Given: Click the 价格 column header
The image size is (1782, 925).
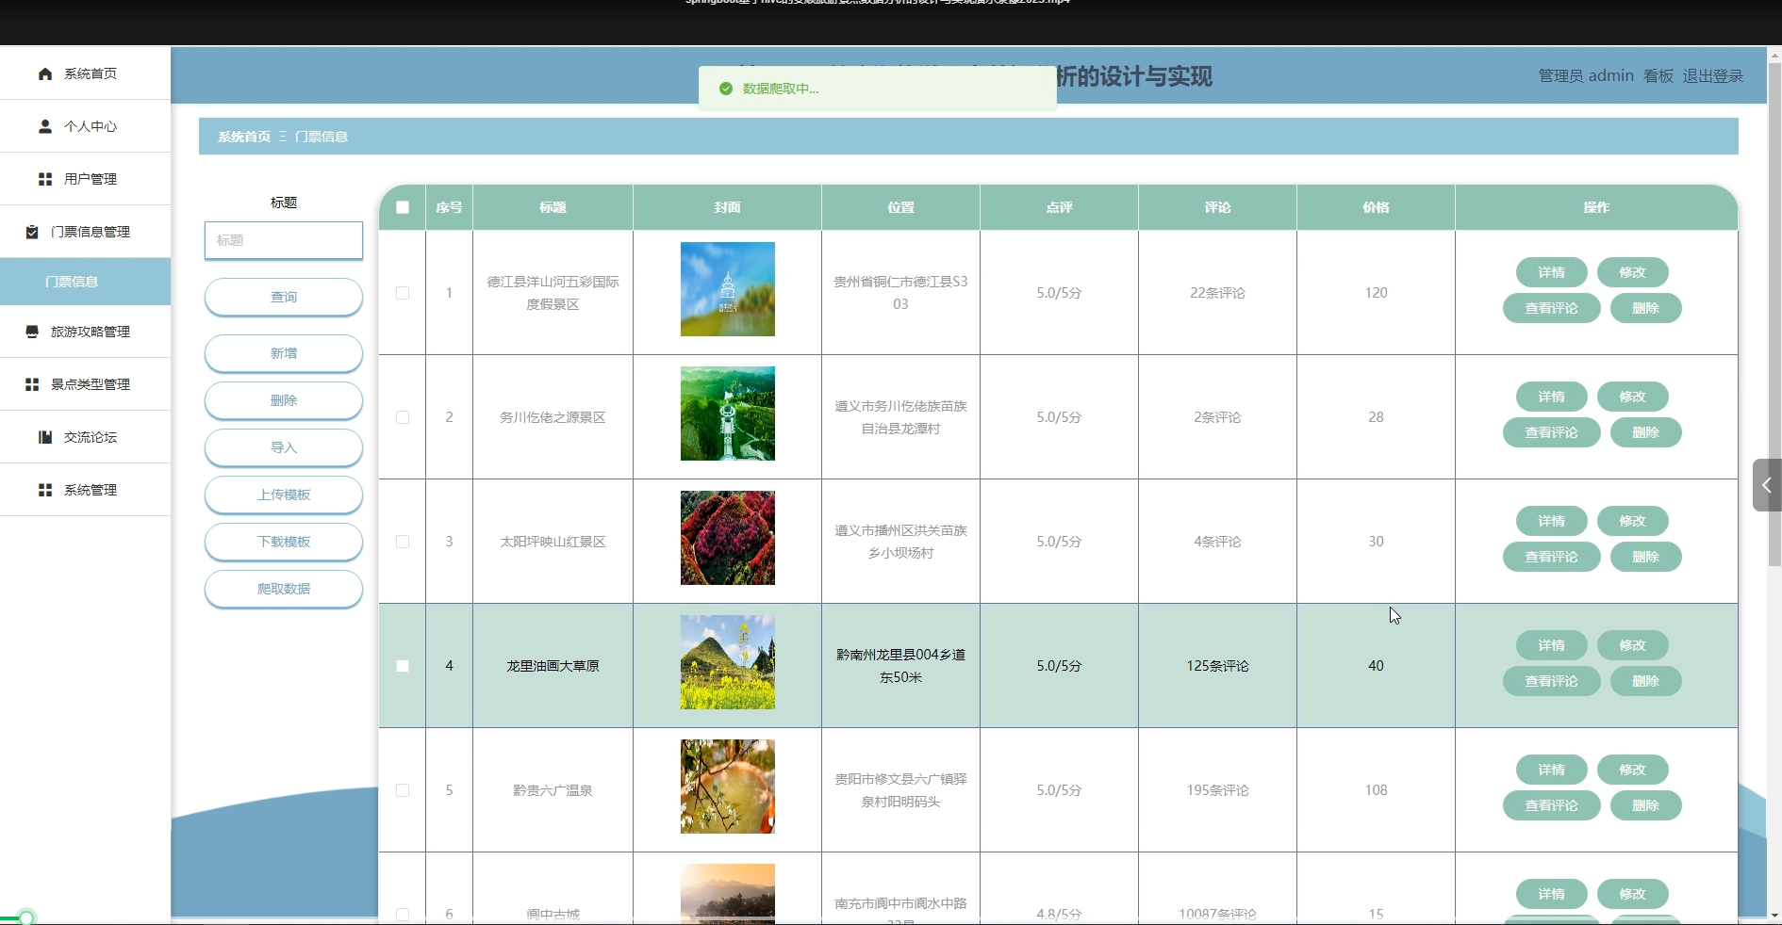Looking at the screenshot, I should pos(1377,207).
